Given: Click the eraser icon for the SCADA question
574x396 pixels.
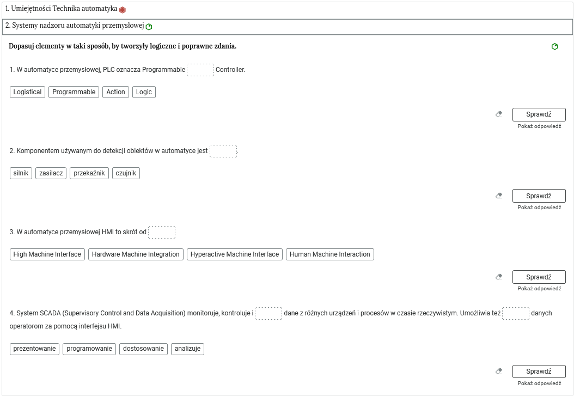Looking at the screenshot, I should click(x=498, y=371).
